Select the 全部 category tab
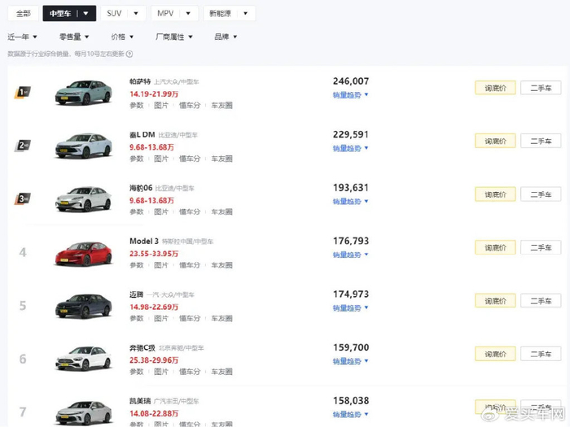This screenshot has width=570, height=427. tap(23, 14)
